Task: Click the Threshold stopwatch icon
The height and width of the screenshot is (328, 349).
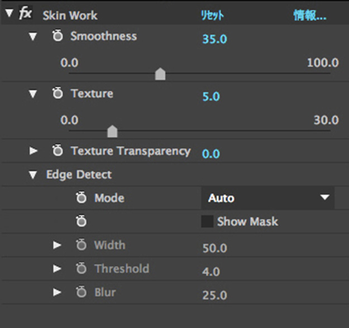Action: (x=82, y=269)
